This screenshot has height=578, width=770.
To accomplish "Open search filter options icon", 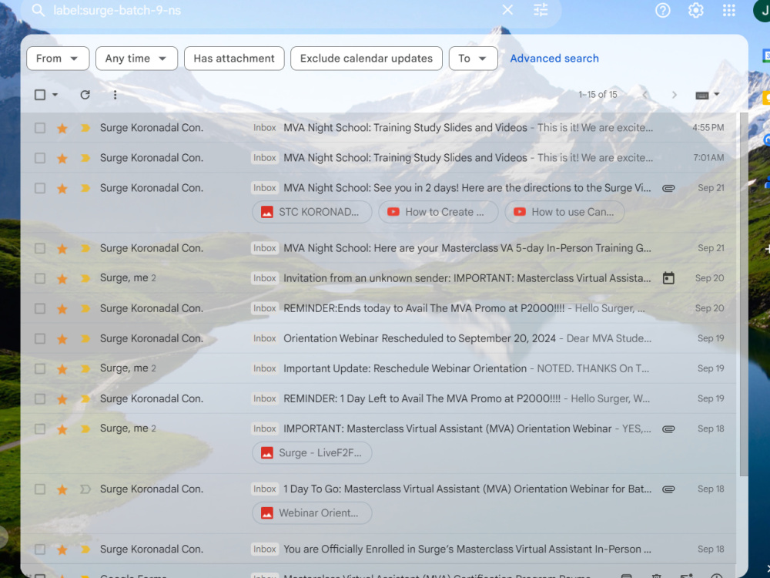I will click(541, 10).
